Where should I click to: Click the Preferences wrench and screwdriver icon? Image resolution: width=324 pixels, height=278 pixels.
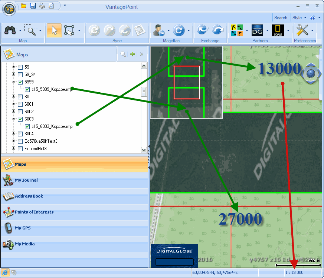tap(302, 30)
